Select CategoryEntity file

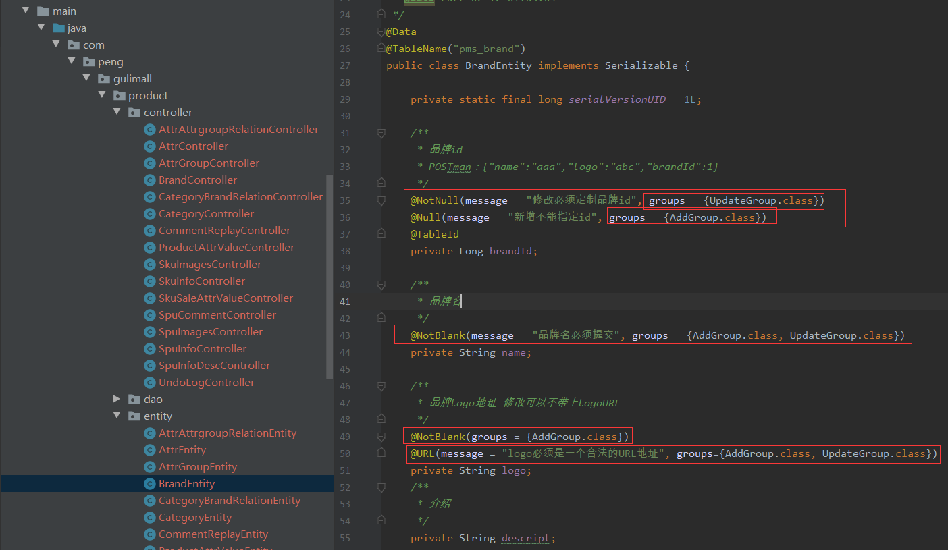[x=195, y=517]
